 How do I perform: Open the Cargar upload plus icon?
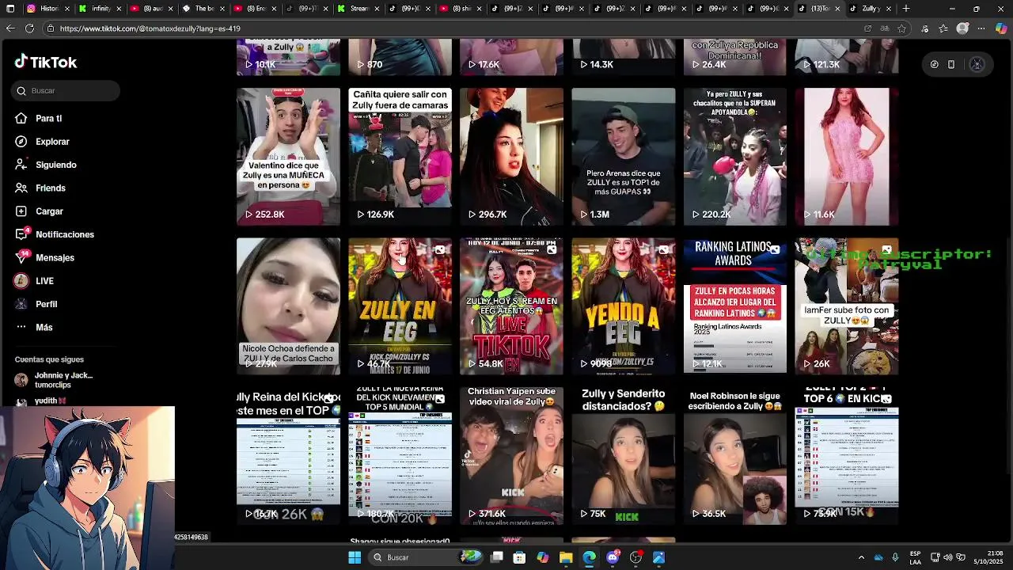[21, 211]
